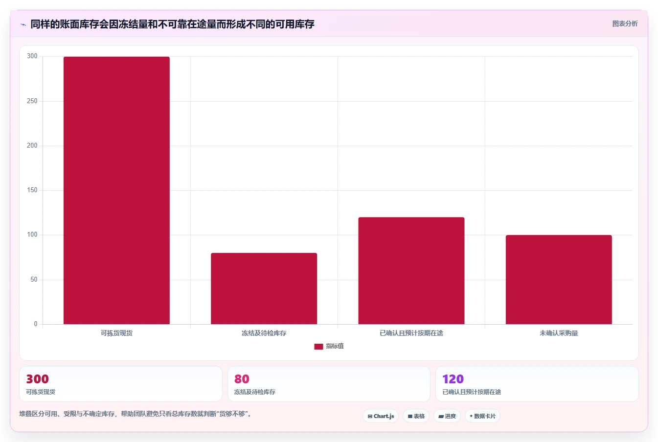Click the x-axis label 可拣货现货
Viewport: 658px width, 442px height.
coord(116,333)
